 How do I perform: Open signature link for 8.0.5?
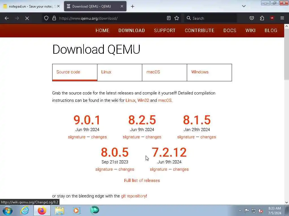104,169
